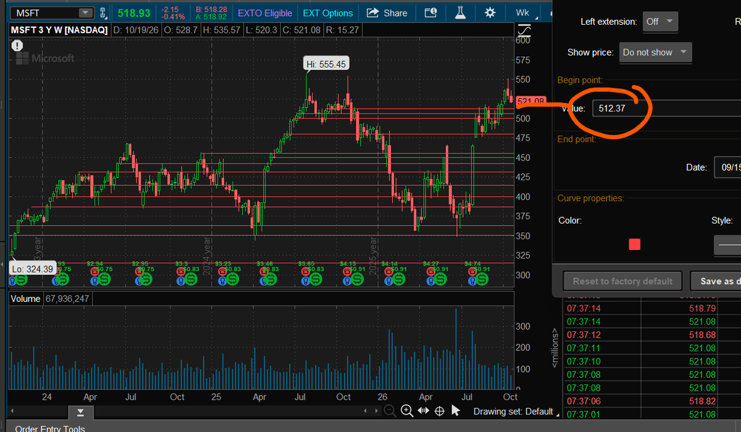
Task: Click the ask price A: 518.92
Action: tap(210, 17)
